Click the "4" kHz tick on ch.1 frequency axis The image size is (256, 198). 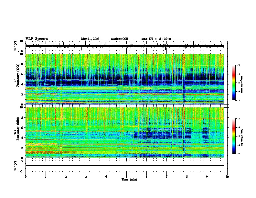(x=22, y=84)
